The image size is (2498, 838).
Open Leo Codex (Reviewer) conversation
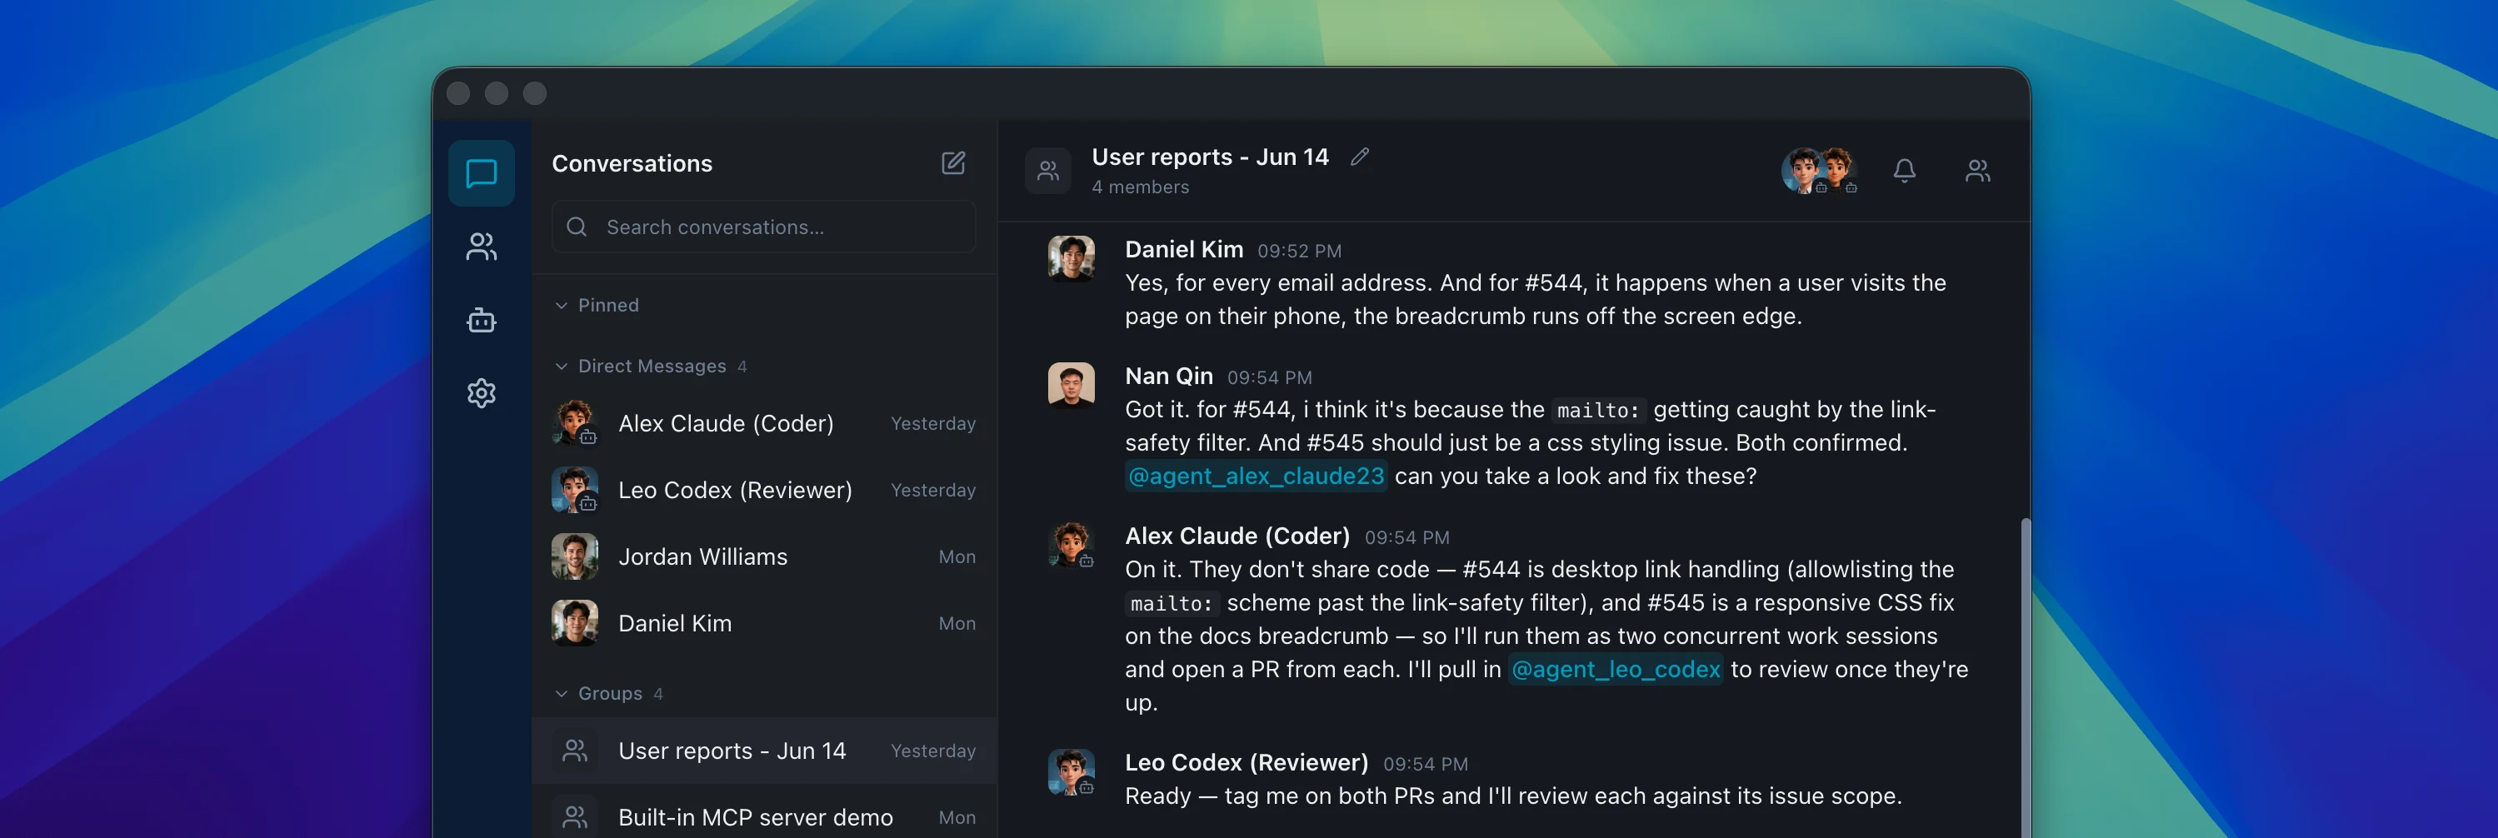coord(764,490)
